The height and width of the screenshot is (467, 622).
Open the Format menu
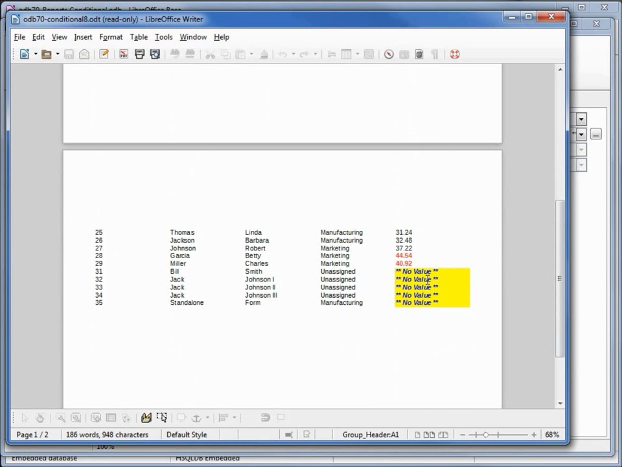[x=111, y=37]
